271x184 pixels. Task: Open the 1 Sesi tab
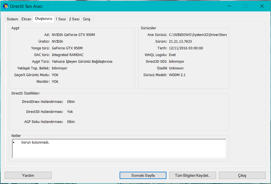[x=61, y=19]
